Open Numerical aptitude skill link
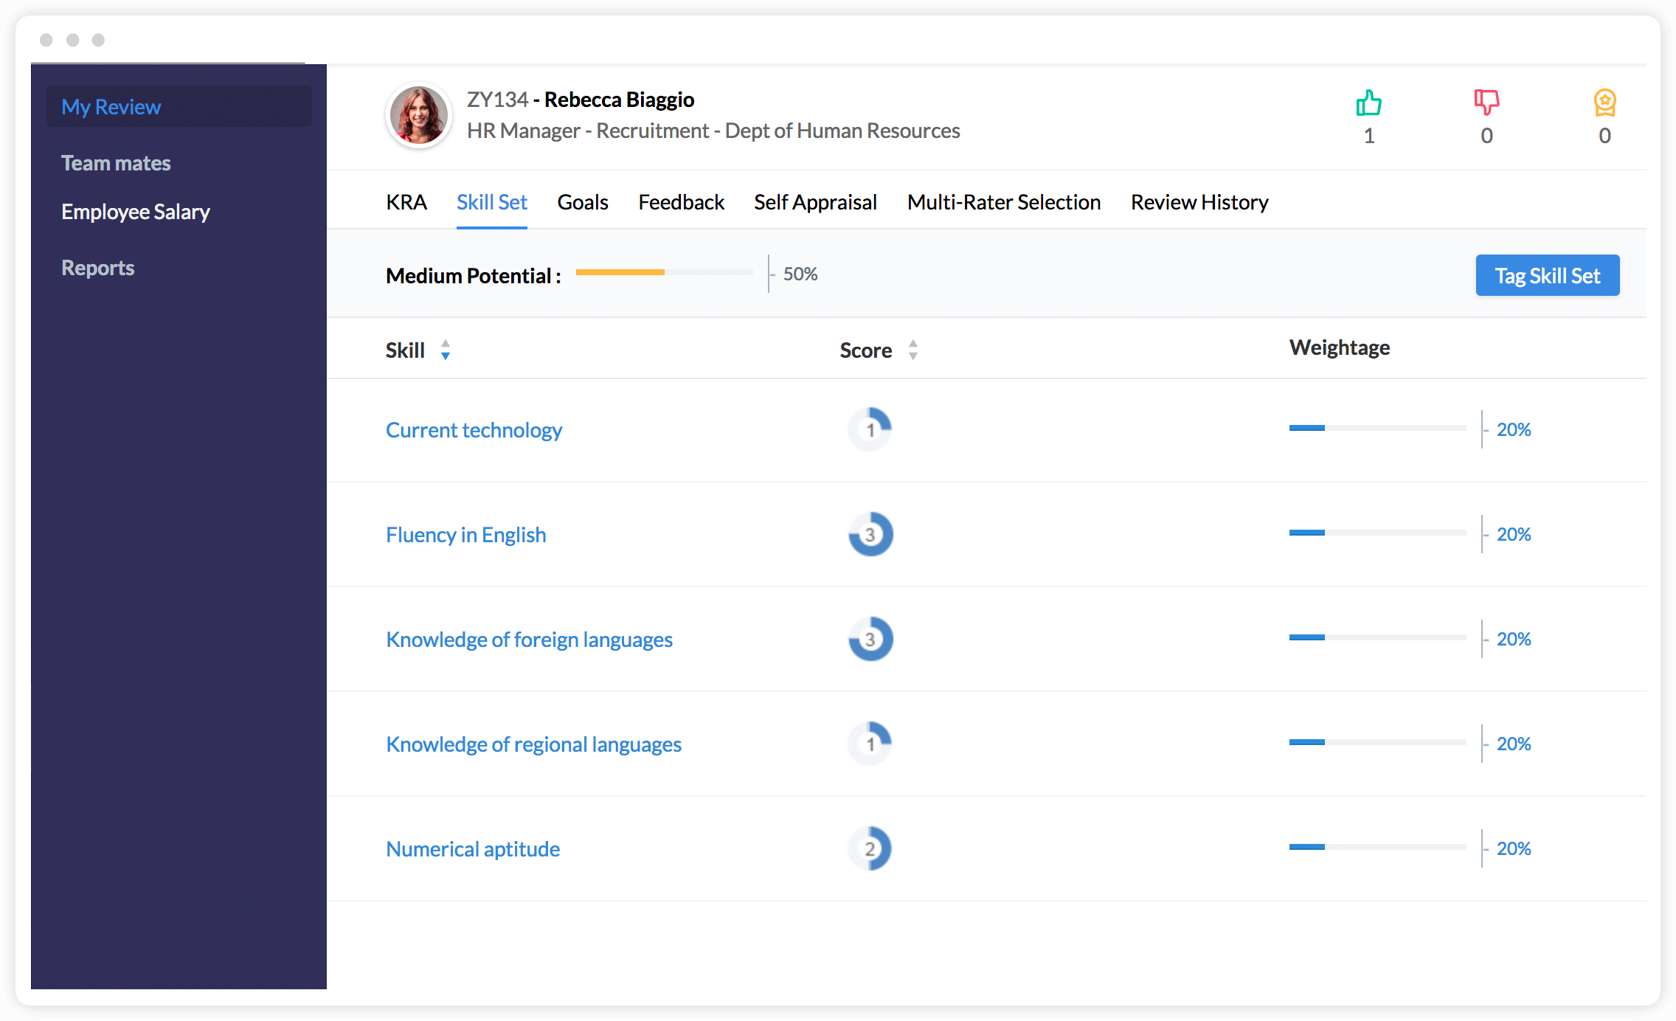 472,849
